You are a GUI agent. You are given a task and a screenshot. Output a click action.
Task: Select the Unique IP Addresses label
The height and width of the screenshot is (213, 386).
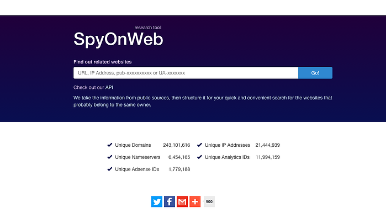(228, 145)
